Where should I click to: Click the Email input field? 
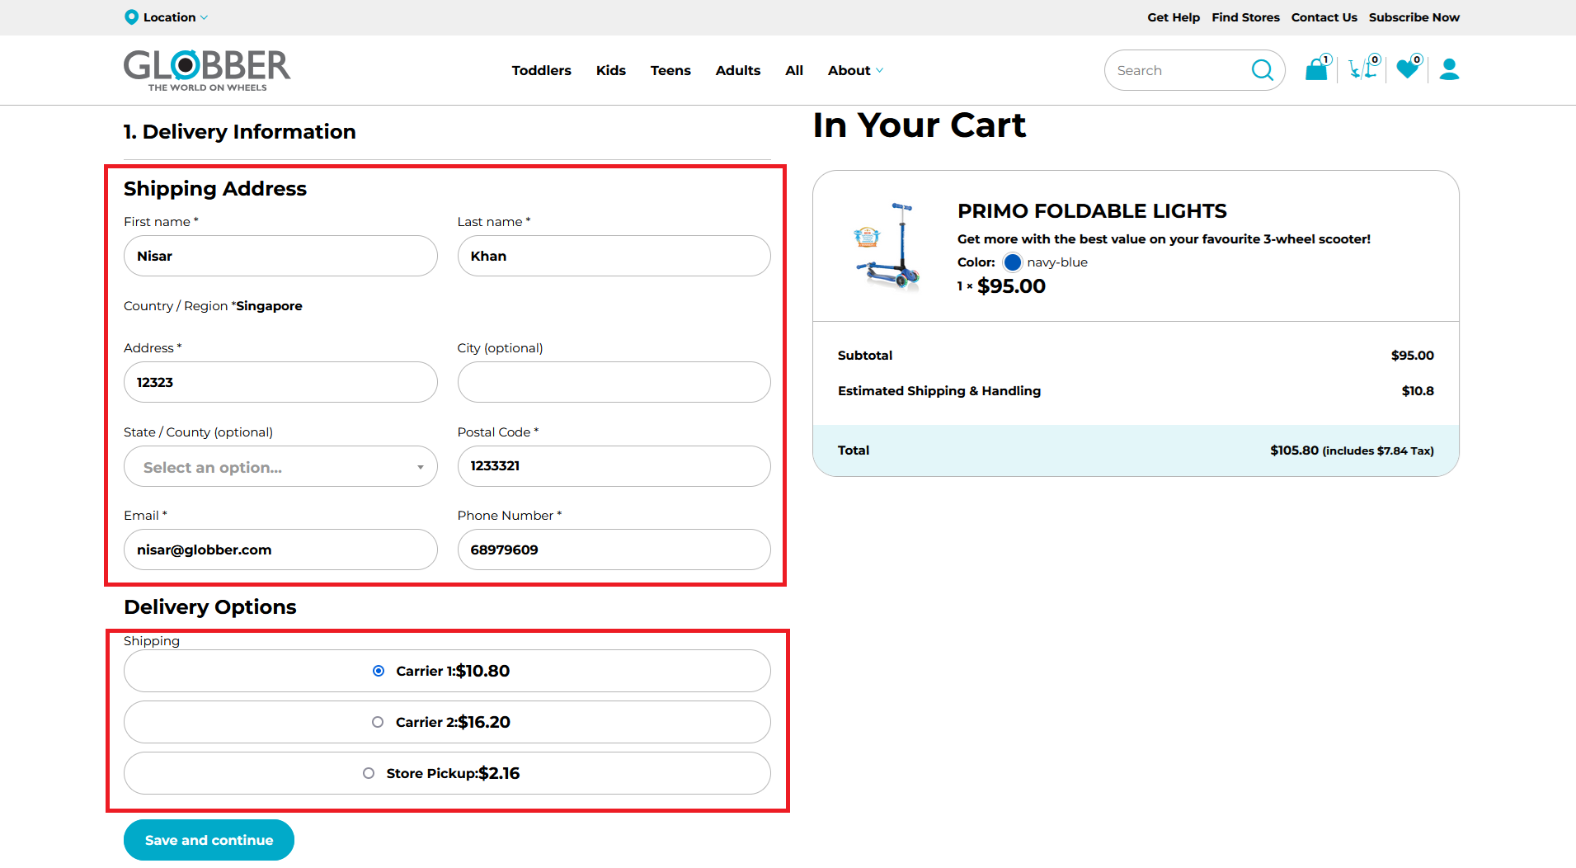(x=280, y=550)
